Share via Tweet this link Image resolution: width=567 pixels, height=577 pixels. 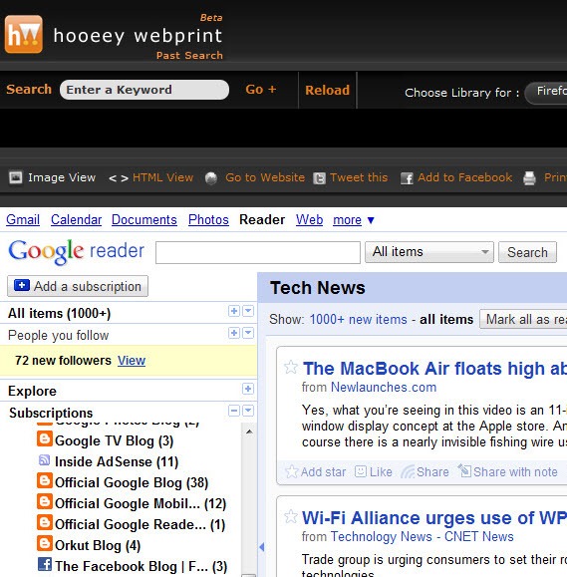coord(359,177)
